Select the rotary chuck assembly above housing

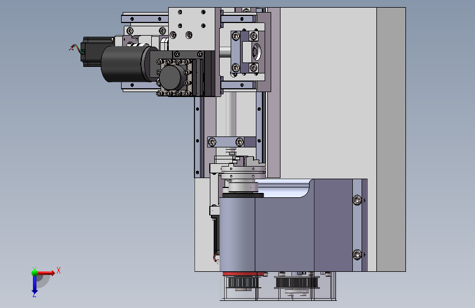pyautogui.click(x=242, y=173)
